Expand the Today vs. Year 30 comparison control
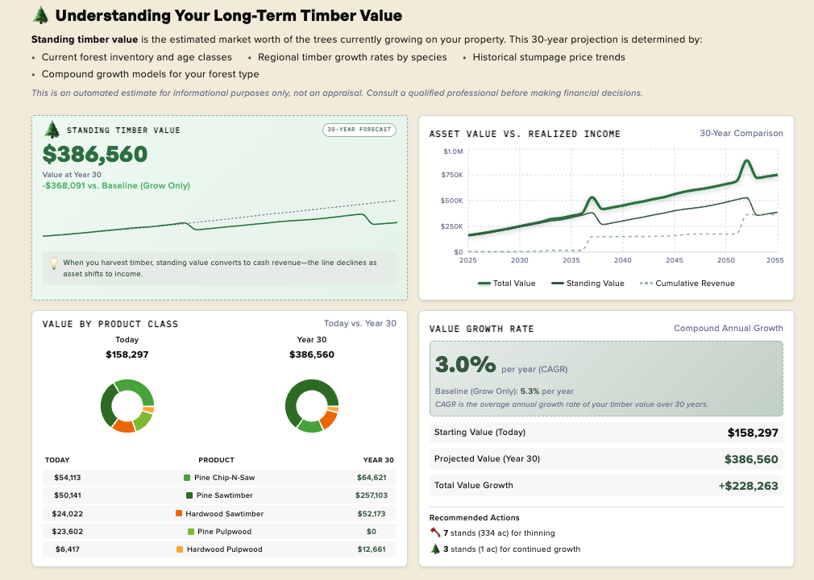This screenshot has width=814, height=580. point(360,323)
